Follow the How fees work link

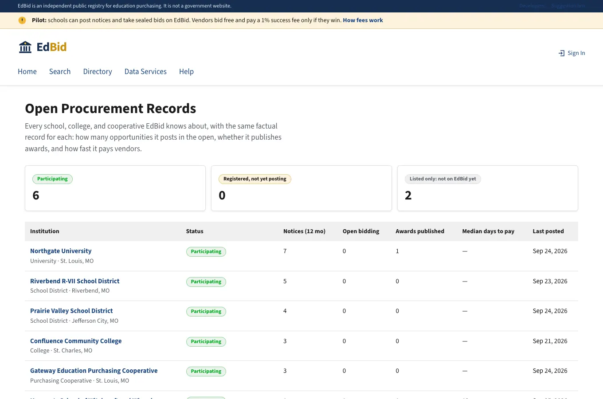[363, 20]
